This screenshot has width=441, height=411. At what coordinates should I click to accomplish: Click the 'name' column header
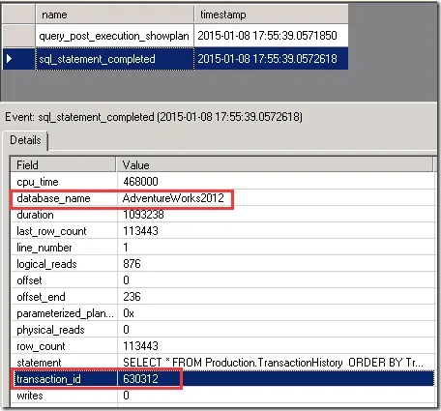114,15
